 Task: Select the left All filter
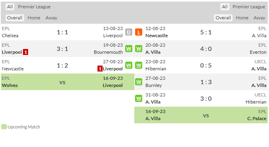[x=10, y=7]
